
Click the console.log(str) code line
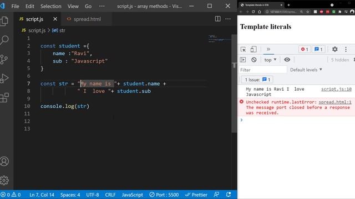tap(65, 106)
